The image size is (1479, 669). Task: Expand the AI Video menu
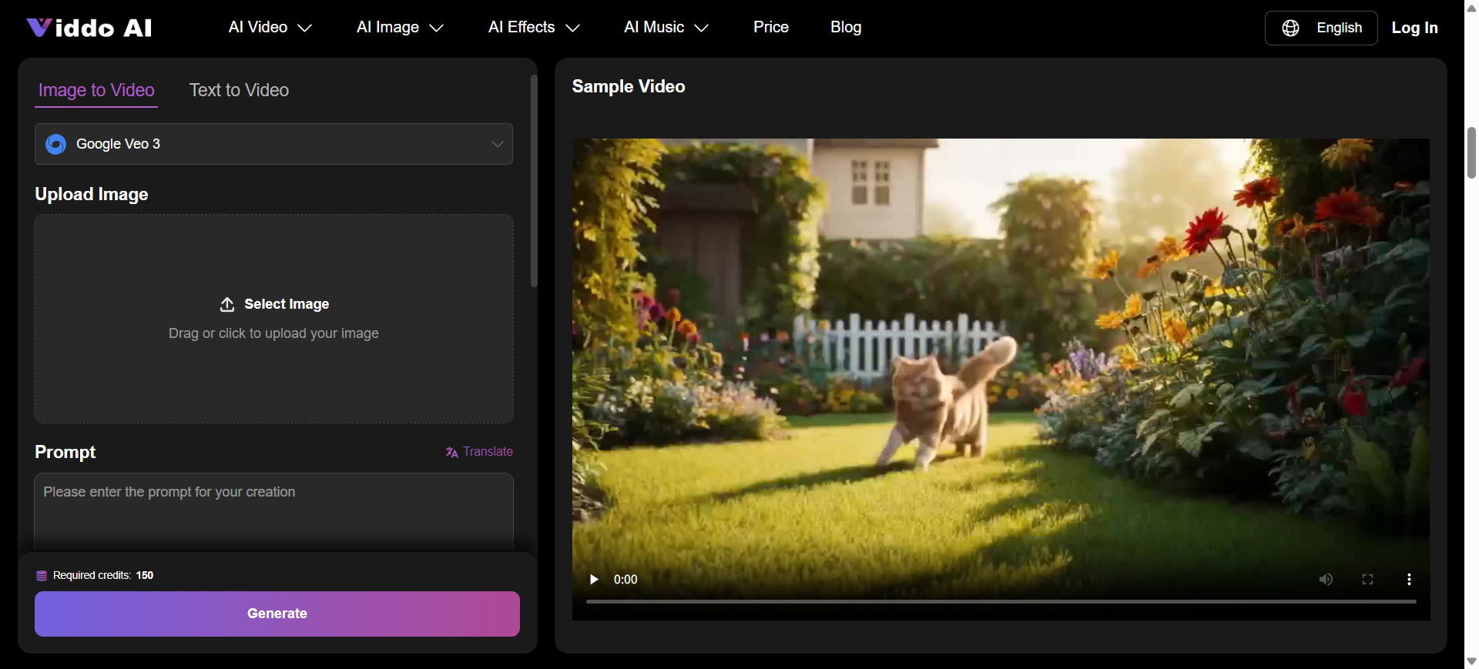coord(270,28)
